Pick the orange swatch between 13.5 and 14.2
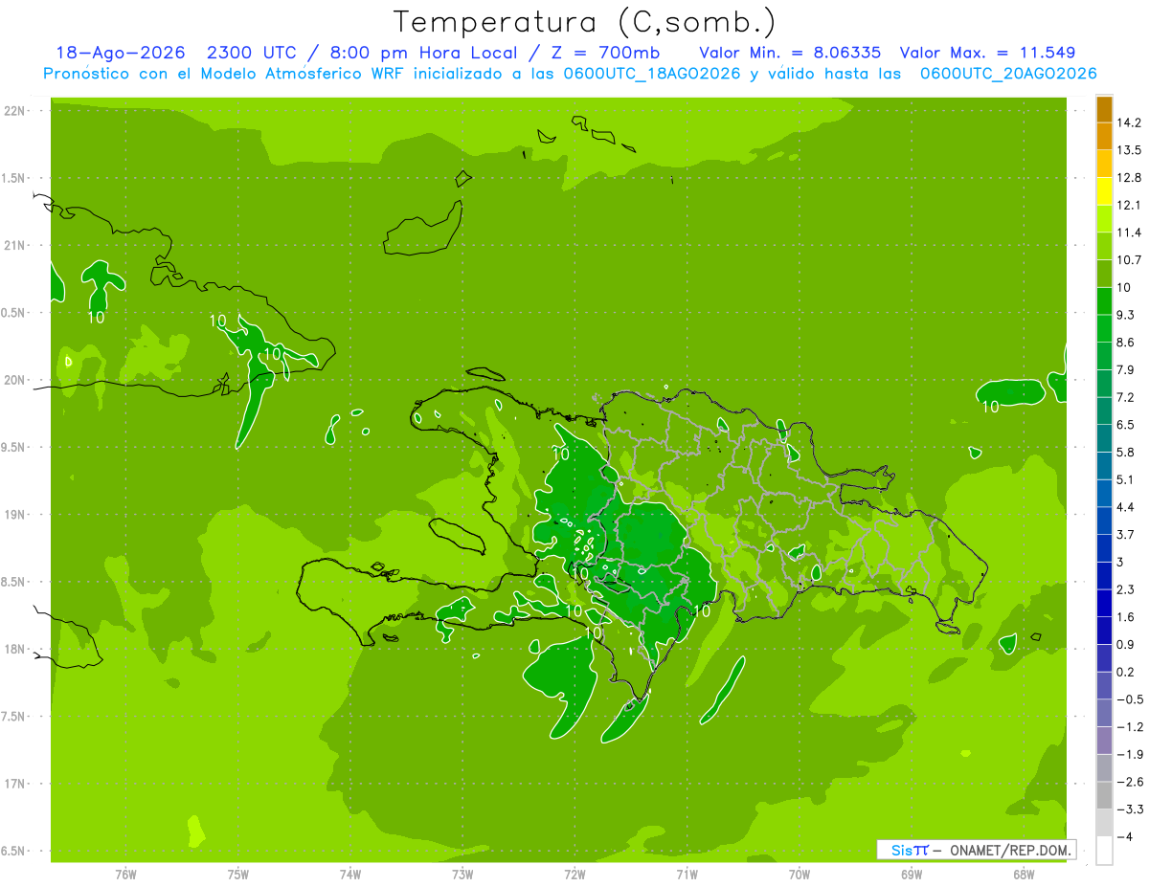Viewport: 1149px width, 887px height. (1104, 136)
